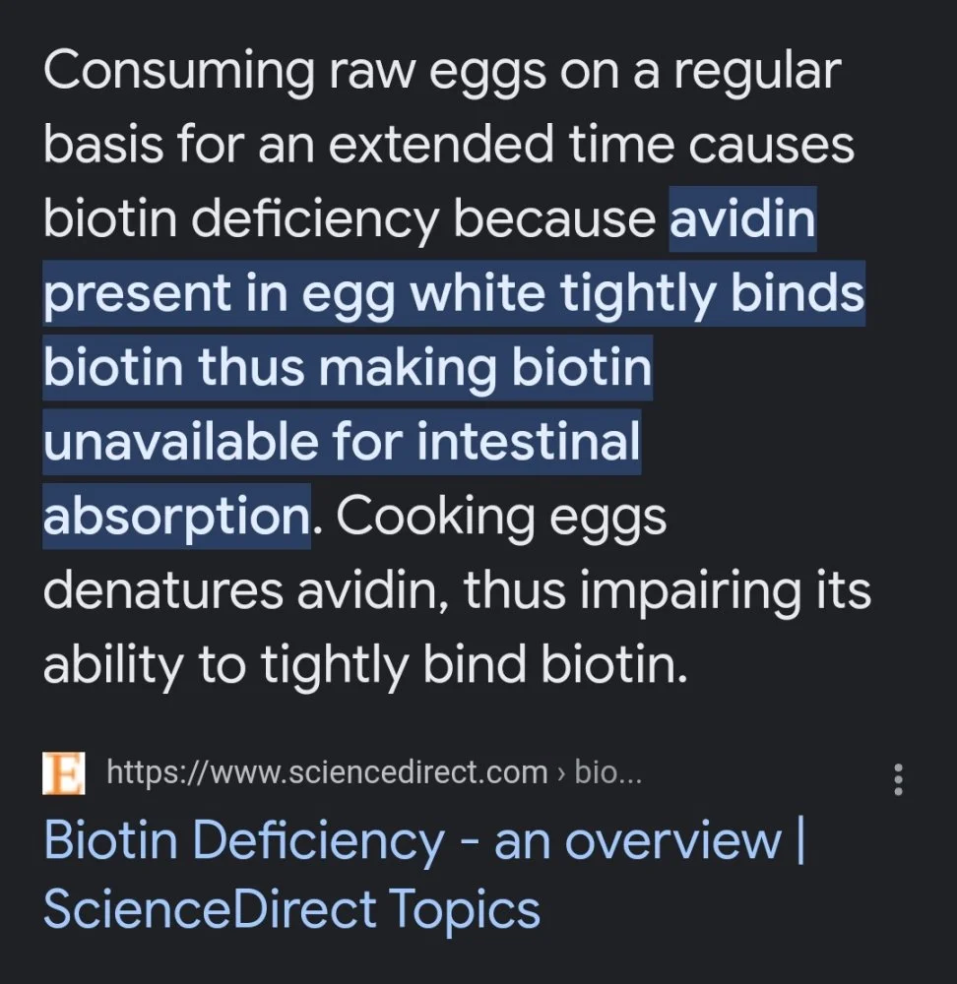Screen dimensions: 957x984
Task: Click highlighted 'unavailable for intestinal' text
Action: (x=341, y=442)
